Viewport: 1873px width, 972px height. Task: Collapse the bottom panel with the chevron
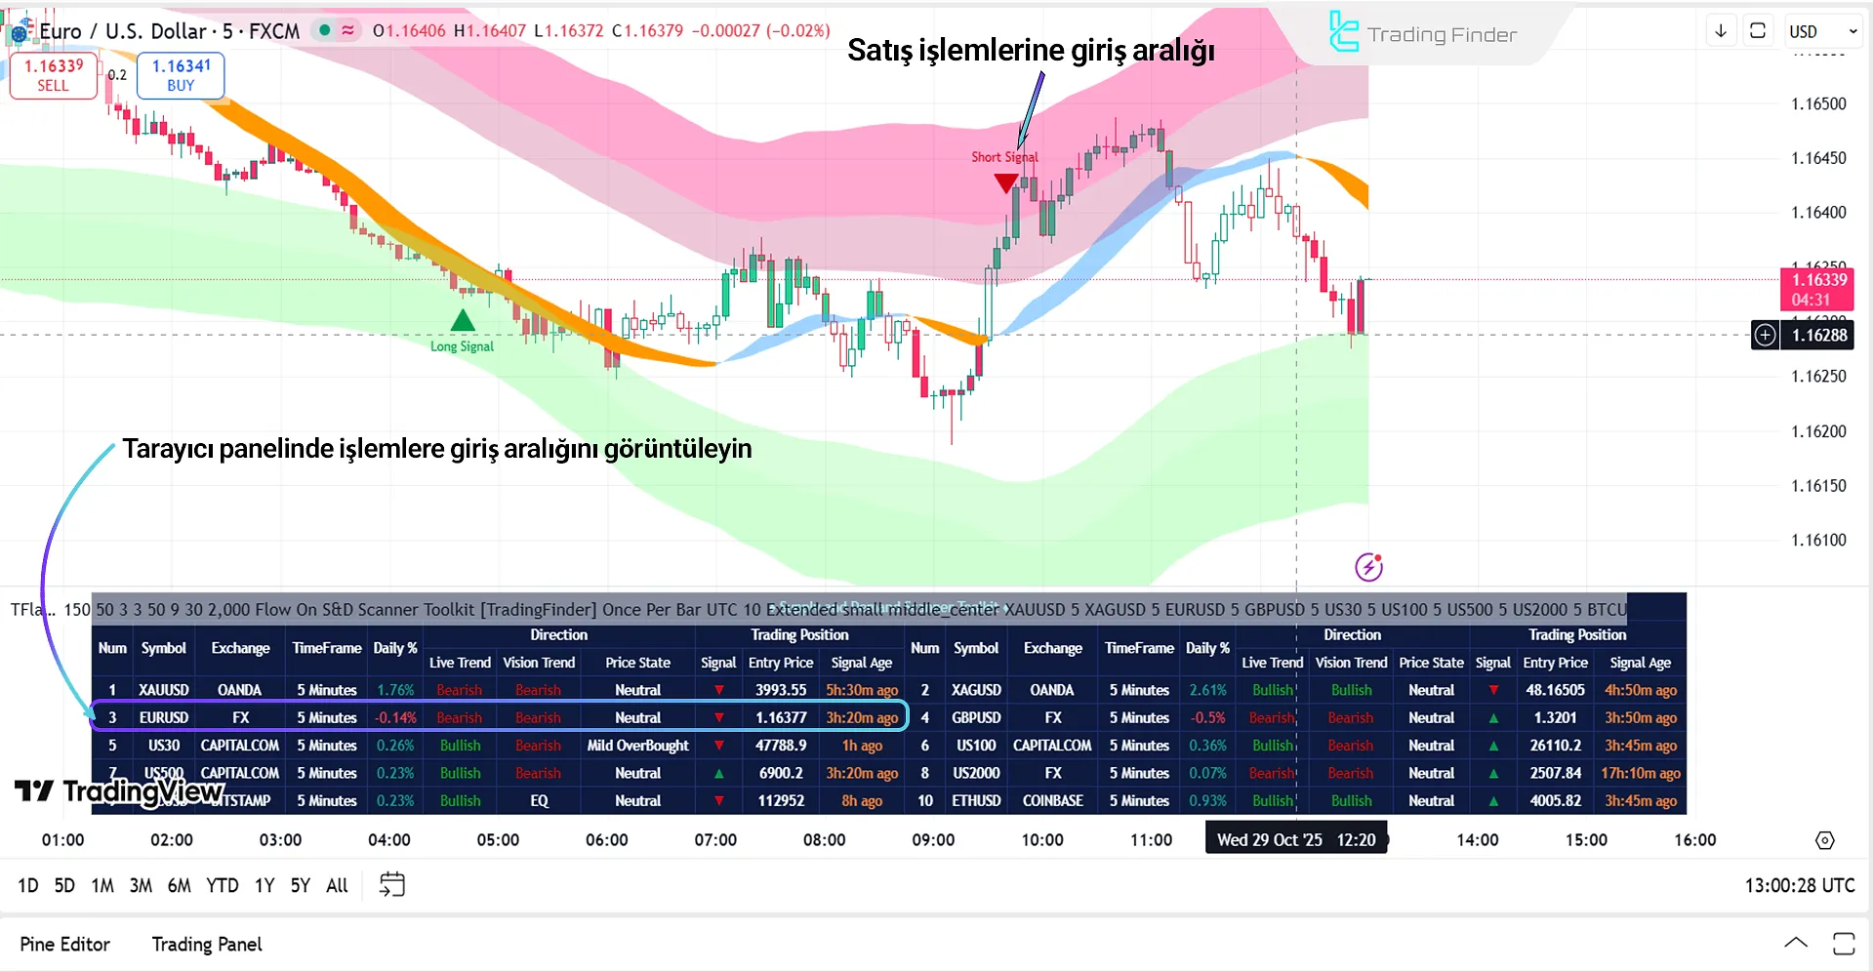tap(1795, 943)
